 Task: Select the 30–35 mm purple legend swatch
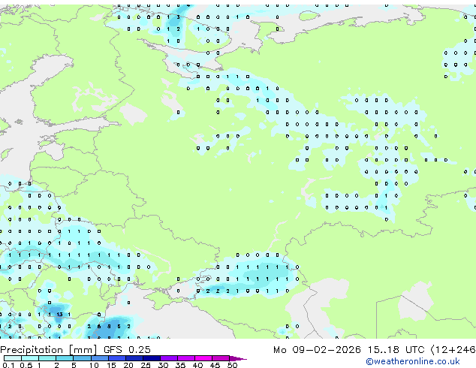(169, 358)
